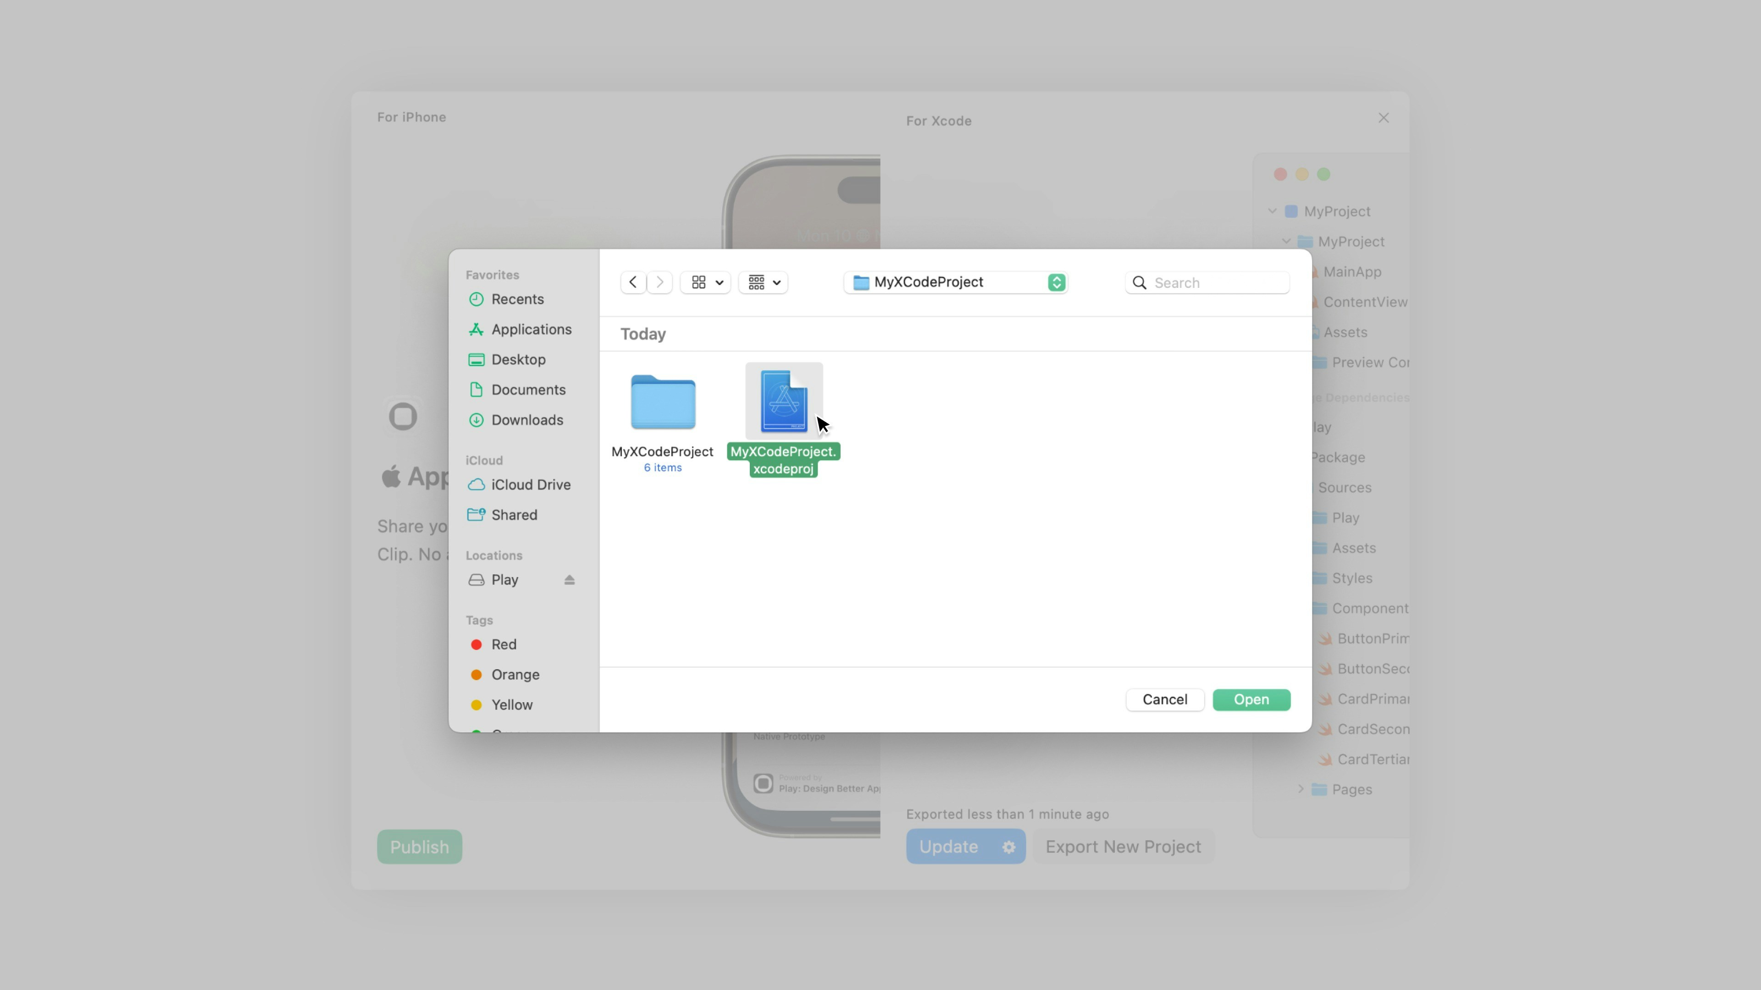Open Downloads in the sidebar
Image resolution: width=1761 pixels, height=990 pixels.
[526, 420]
